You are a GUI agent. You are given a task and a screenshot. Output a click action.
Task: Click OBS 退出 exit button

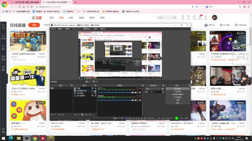click(178, 103)
